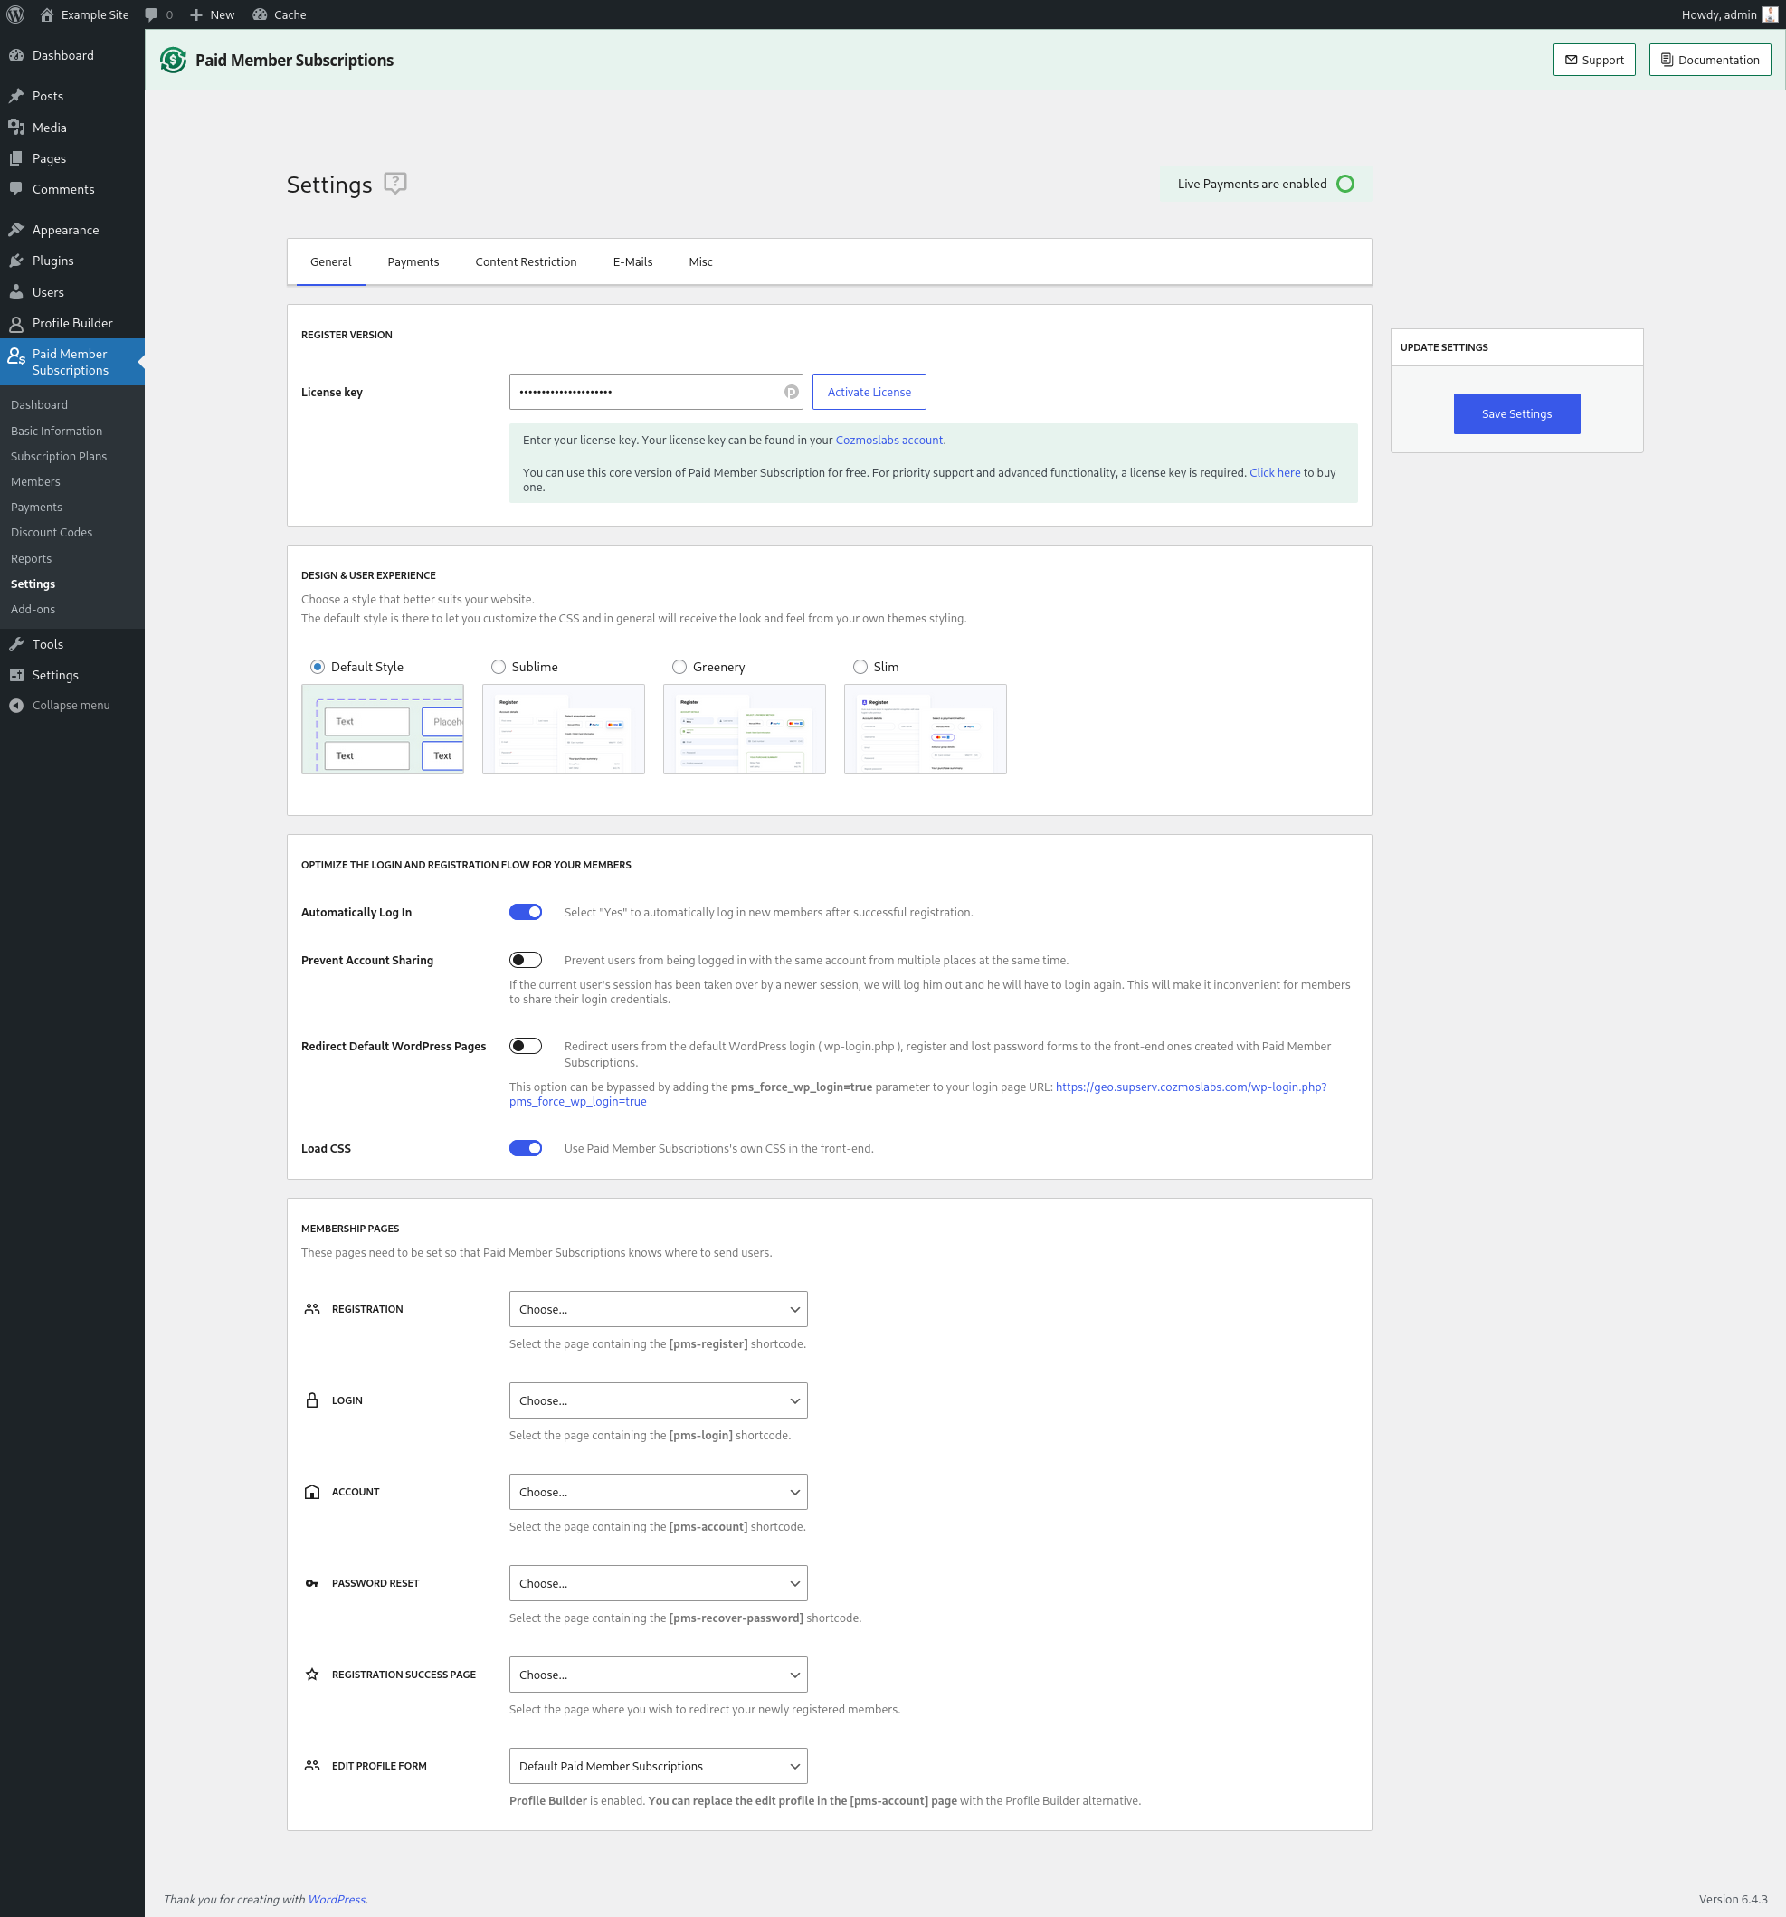Follow the Cozmoslabs account link
1786x1917 pixels.
click(889, 440)
